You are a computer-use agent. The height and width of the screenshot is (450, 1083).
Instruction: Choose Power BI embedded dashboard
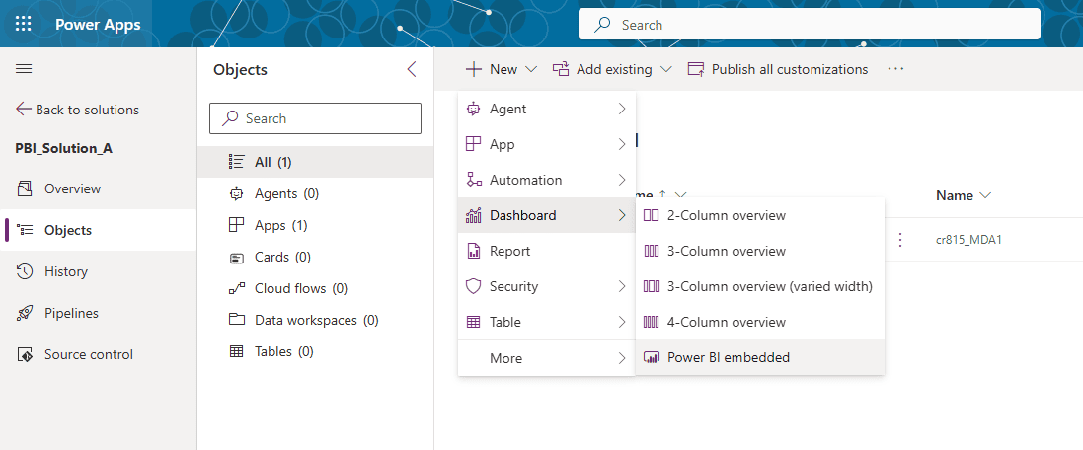760,357
